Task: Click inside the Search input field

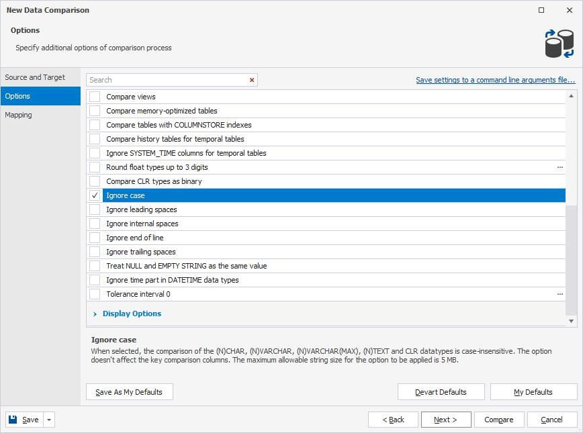Action: tap(167, 80)
